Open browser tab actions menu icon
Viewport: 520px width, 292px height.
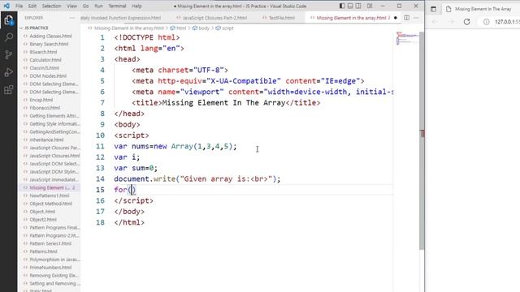433,9
